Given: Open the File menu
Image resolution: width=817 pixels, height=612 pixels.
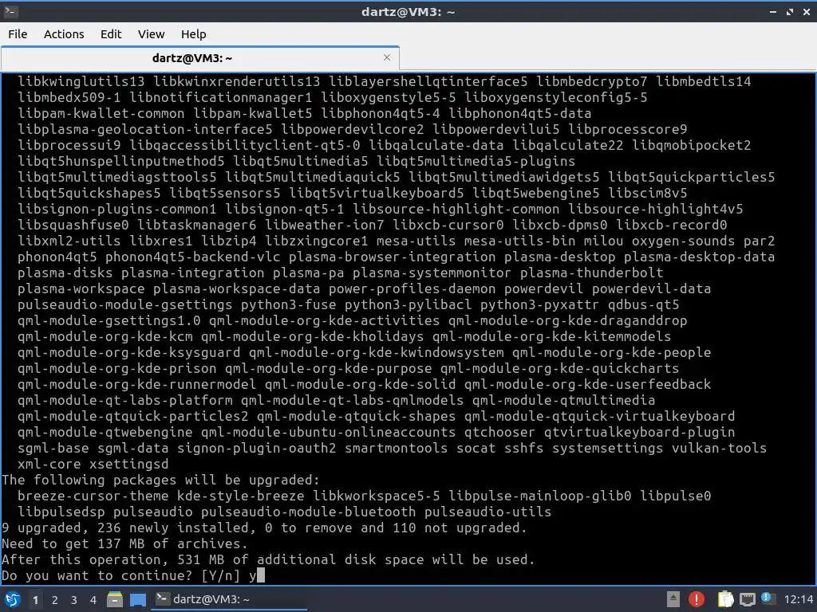Looking at the screenshot, I should [x=18, y=33].
